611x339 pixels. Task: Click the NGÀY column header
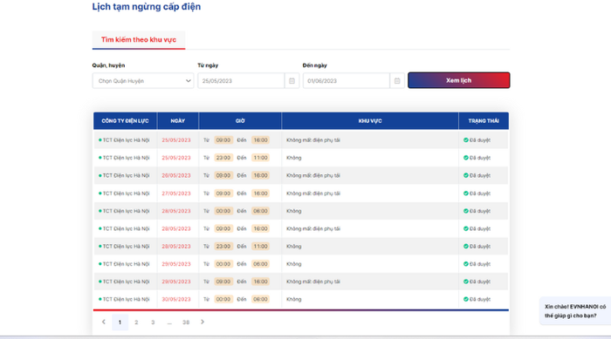pos(178,121)
